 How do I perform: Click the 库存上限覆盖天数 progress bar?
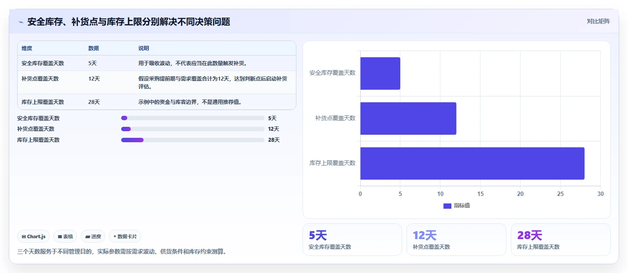coord(192,140)
